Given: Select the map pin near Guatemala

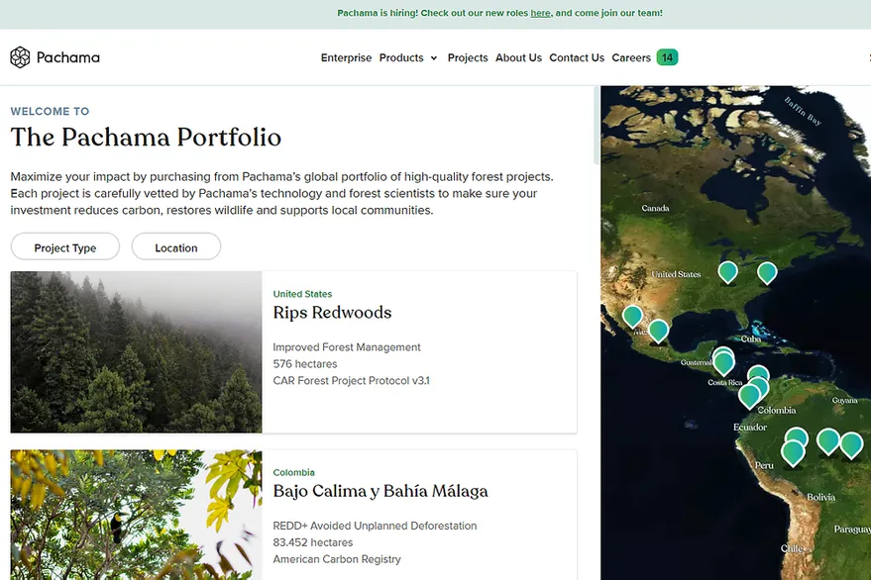Looking at the screenshot, I should (723, 360).
